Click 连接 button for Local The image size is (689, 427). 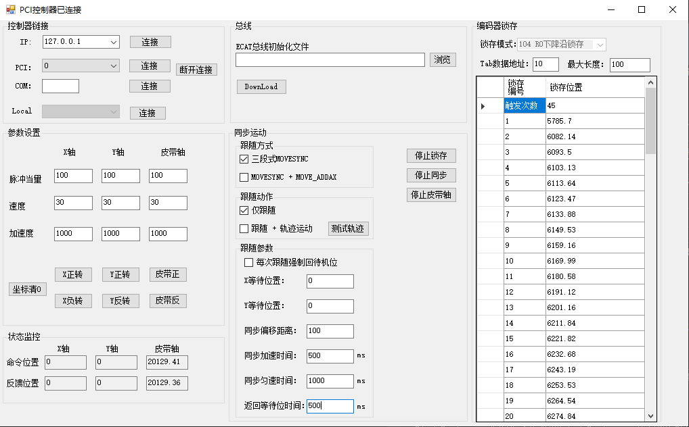coord(148,114)
